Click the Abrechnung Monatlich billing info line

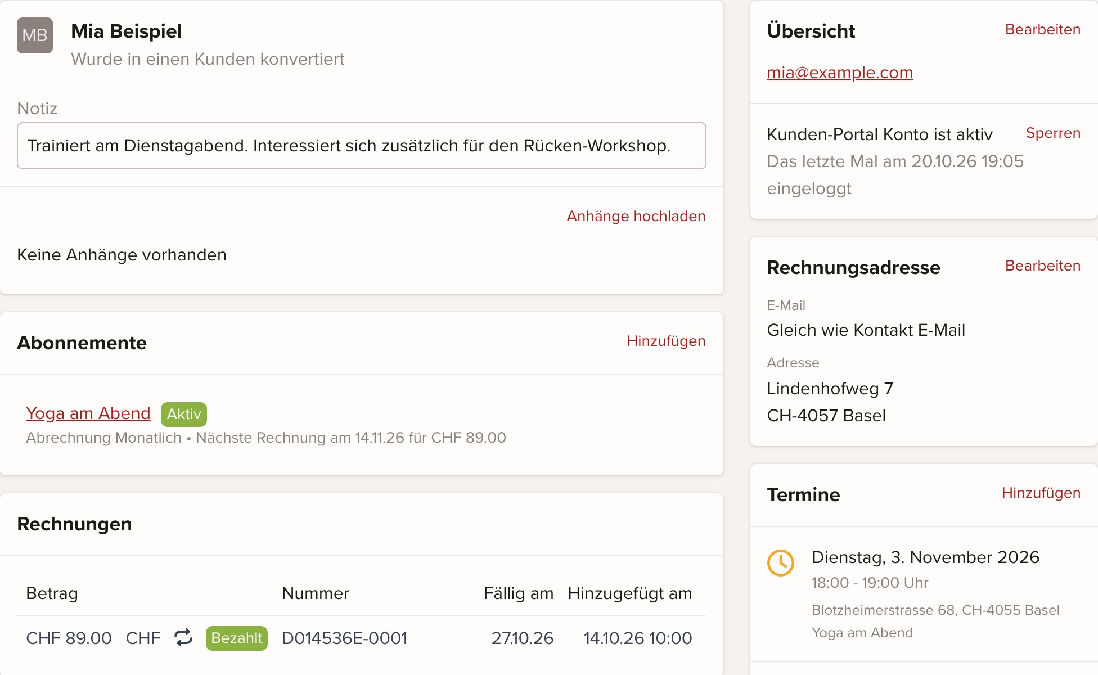pyautogui.click(x=266, y=438)
